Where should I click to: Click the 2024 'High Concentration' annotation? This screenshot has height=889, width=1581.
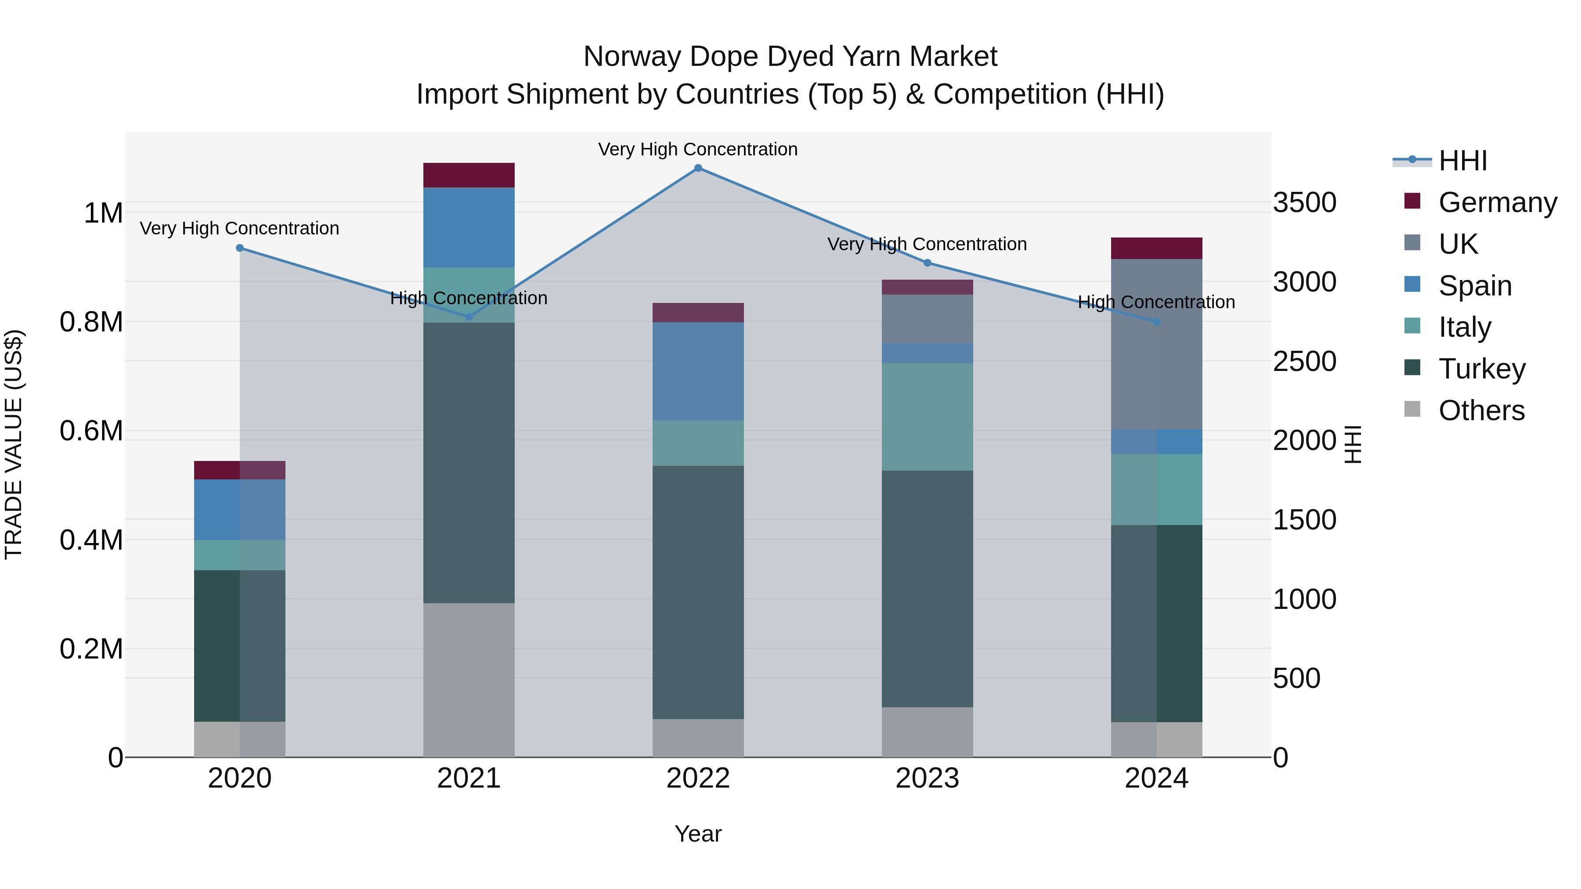[1156, 302]
